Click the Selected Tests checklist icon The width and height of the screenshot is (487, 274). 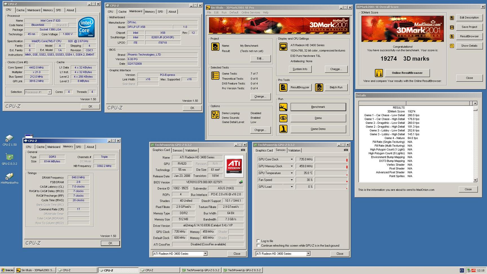[215, 76]
